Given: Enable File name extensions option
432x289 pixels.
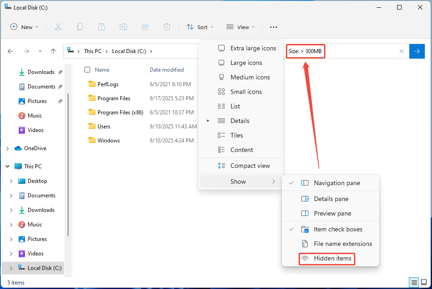Looking at the screenshot, I should pos(343,244).
